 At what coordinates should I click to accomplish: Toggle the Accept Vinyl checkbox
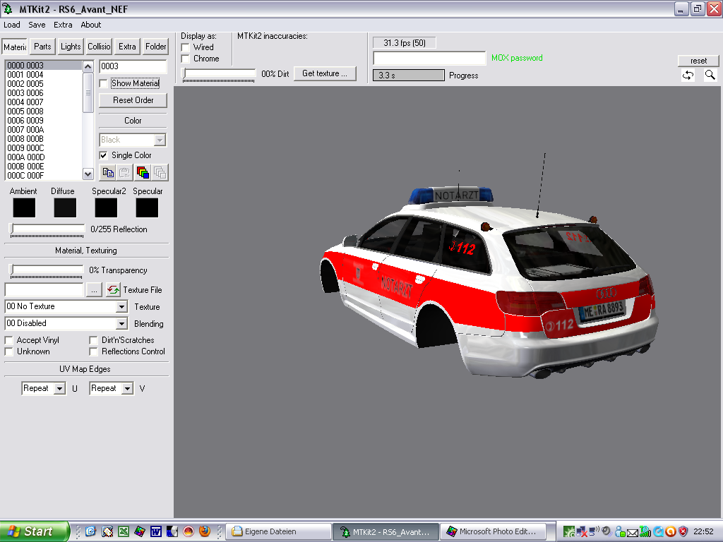pos(8,340)
